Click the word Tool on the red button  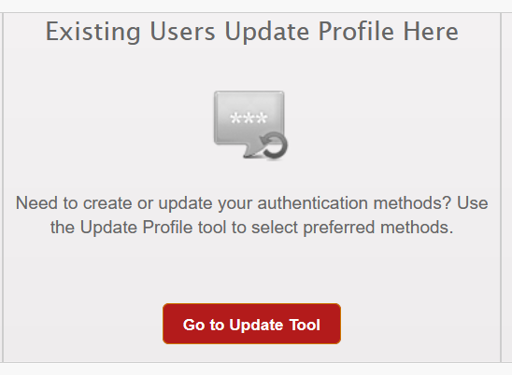click(305, 325)
